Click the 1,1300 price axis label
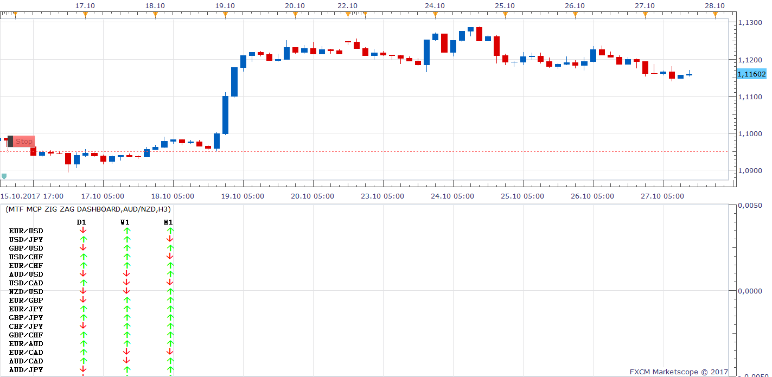772x377 pixels. pyautogui.click(x=750, y=22)
